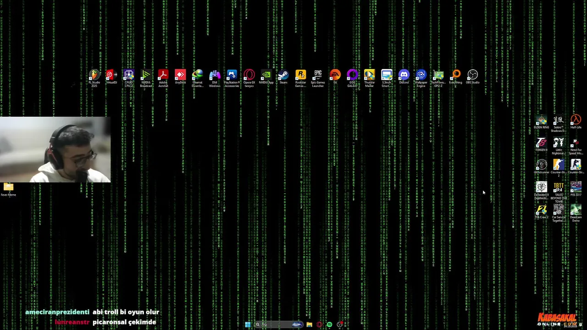Open NVIDIA Broadcast desktop icon
The height and width of the screenshot is (330, 587).
tap(146, 78)
